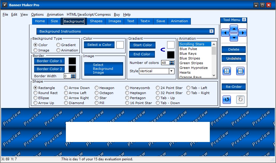Image resolution: width=276 pixels, height=163 pixels.
Task: Switch to the Size tab
Action: [54, 21]
